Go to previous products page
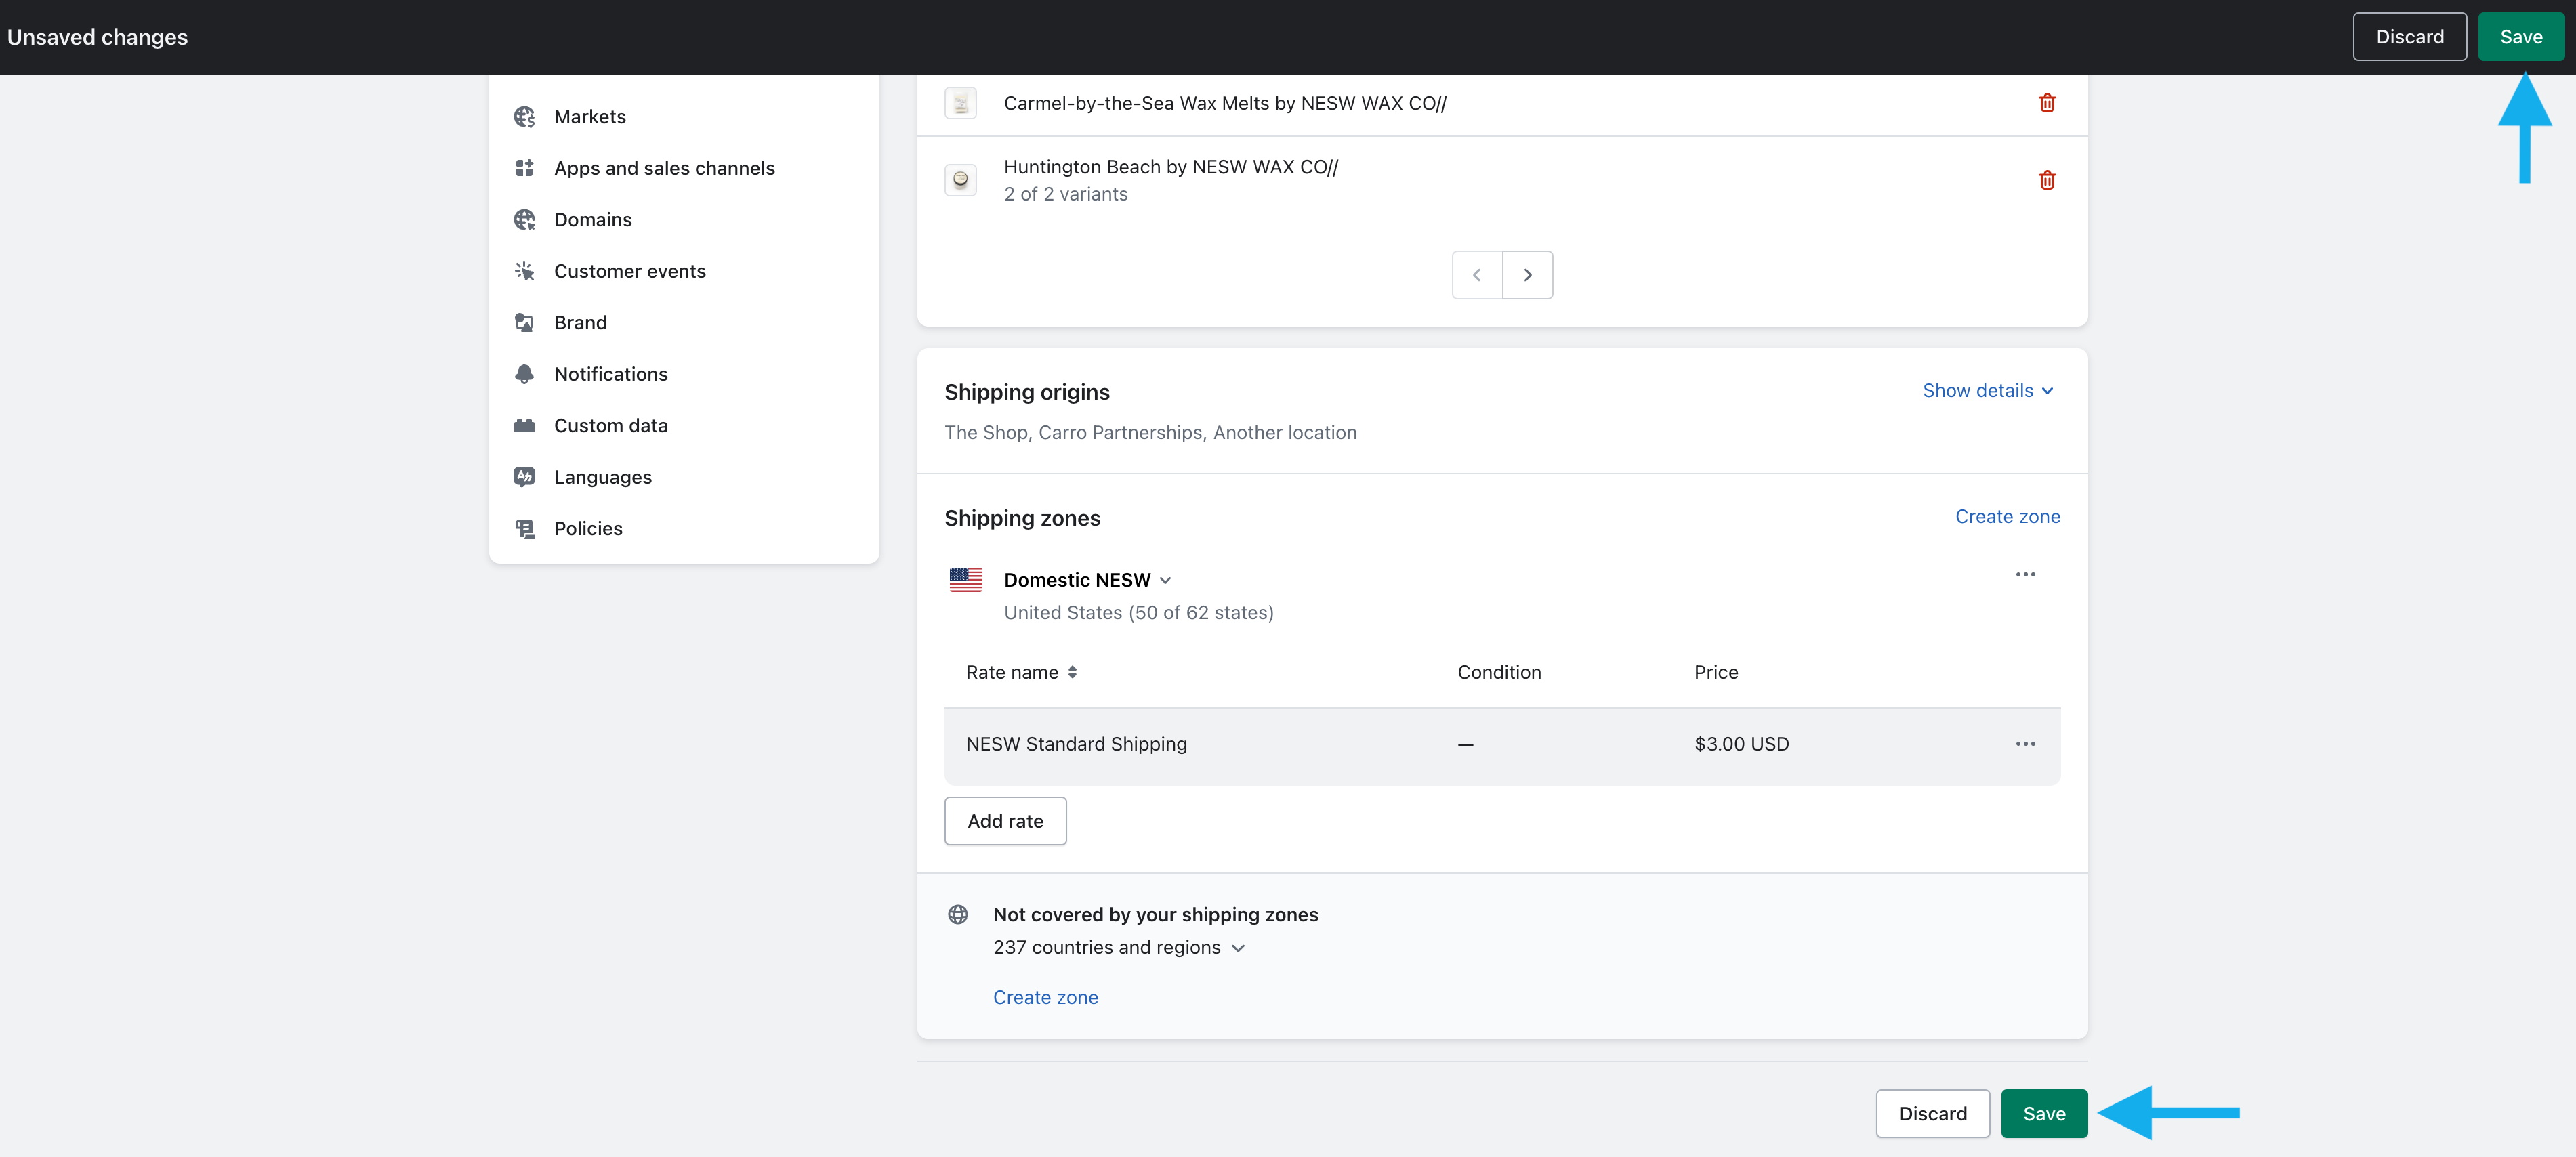The height and width of the screenshot is (1157, 2576). pyautogui.click(x=1477, y=275)
